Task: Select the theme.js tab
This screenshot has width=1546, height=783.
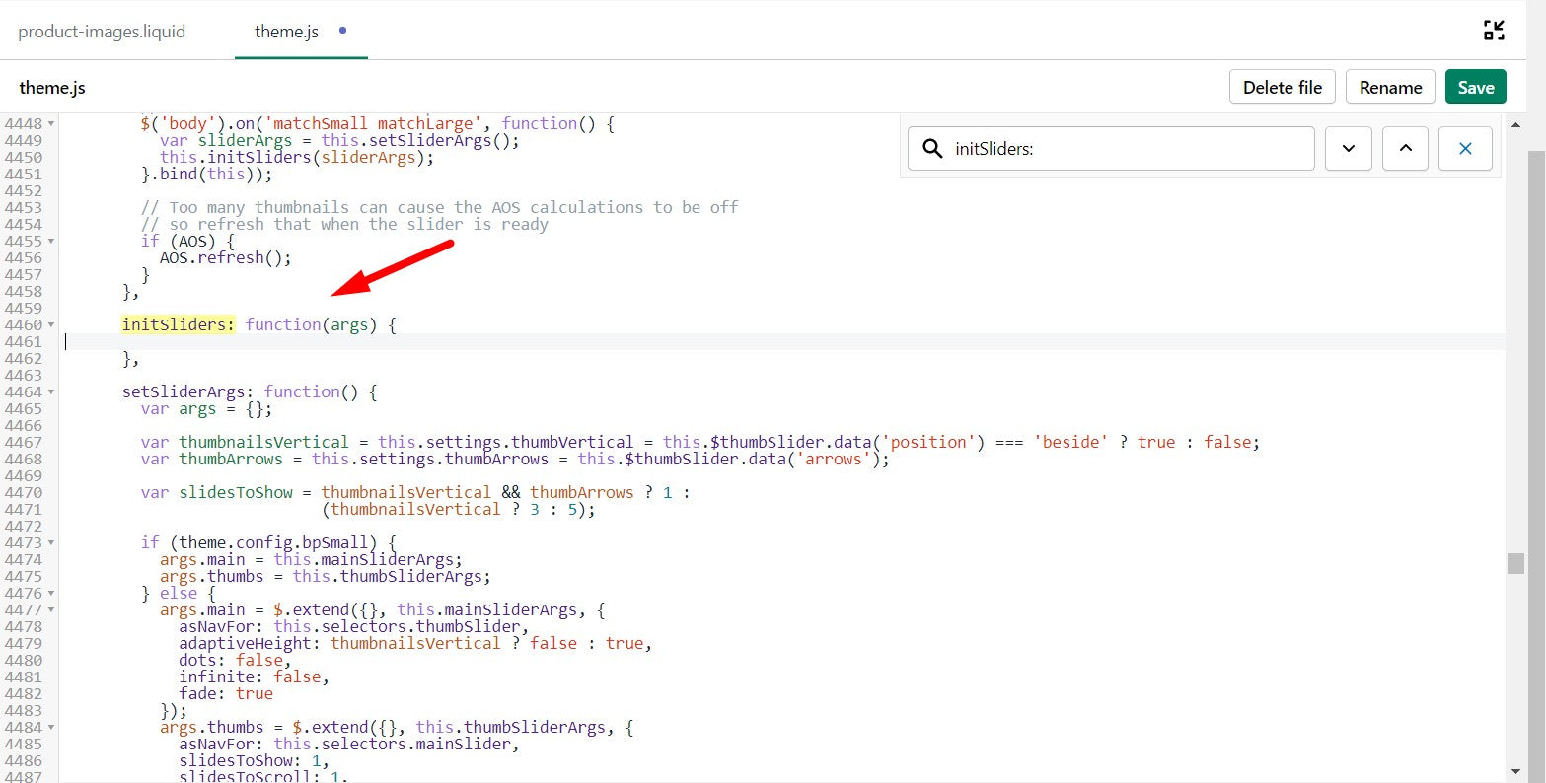Action: pos(286,32)
